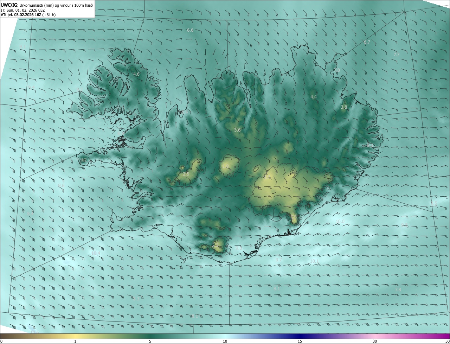Image resolution: width=450 pixels, height=344 pixels.
Task: Select the 4.4 value in northeast Iceland
Action: tap(313, 97)
